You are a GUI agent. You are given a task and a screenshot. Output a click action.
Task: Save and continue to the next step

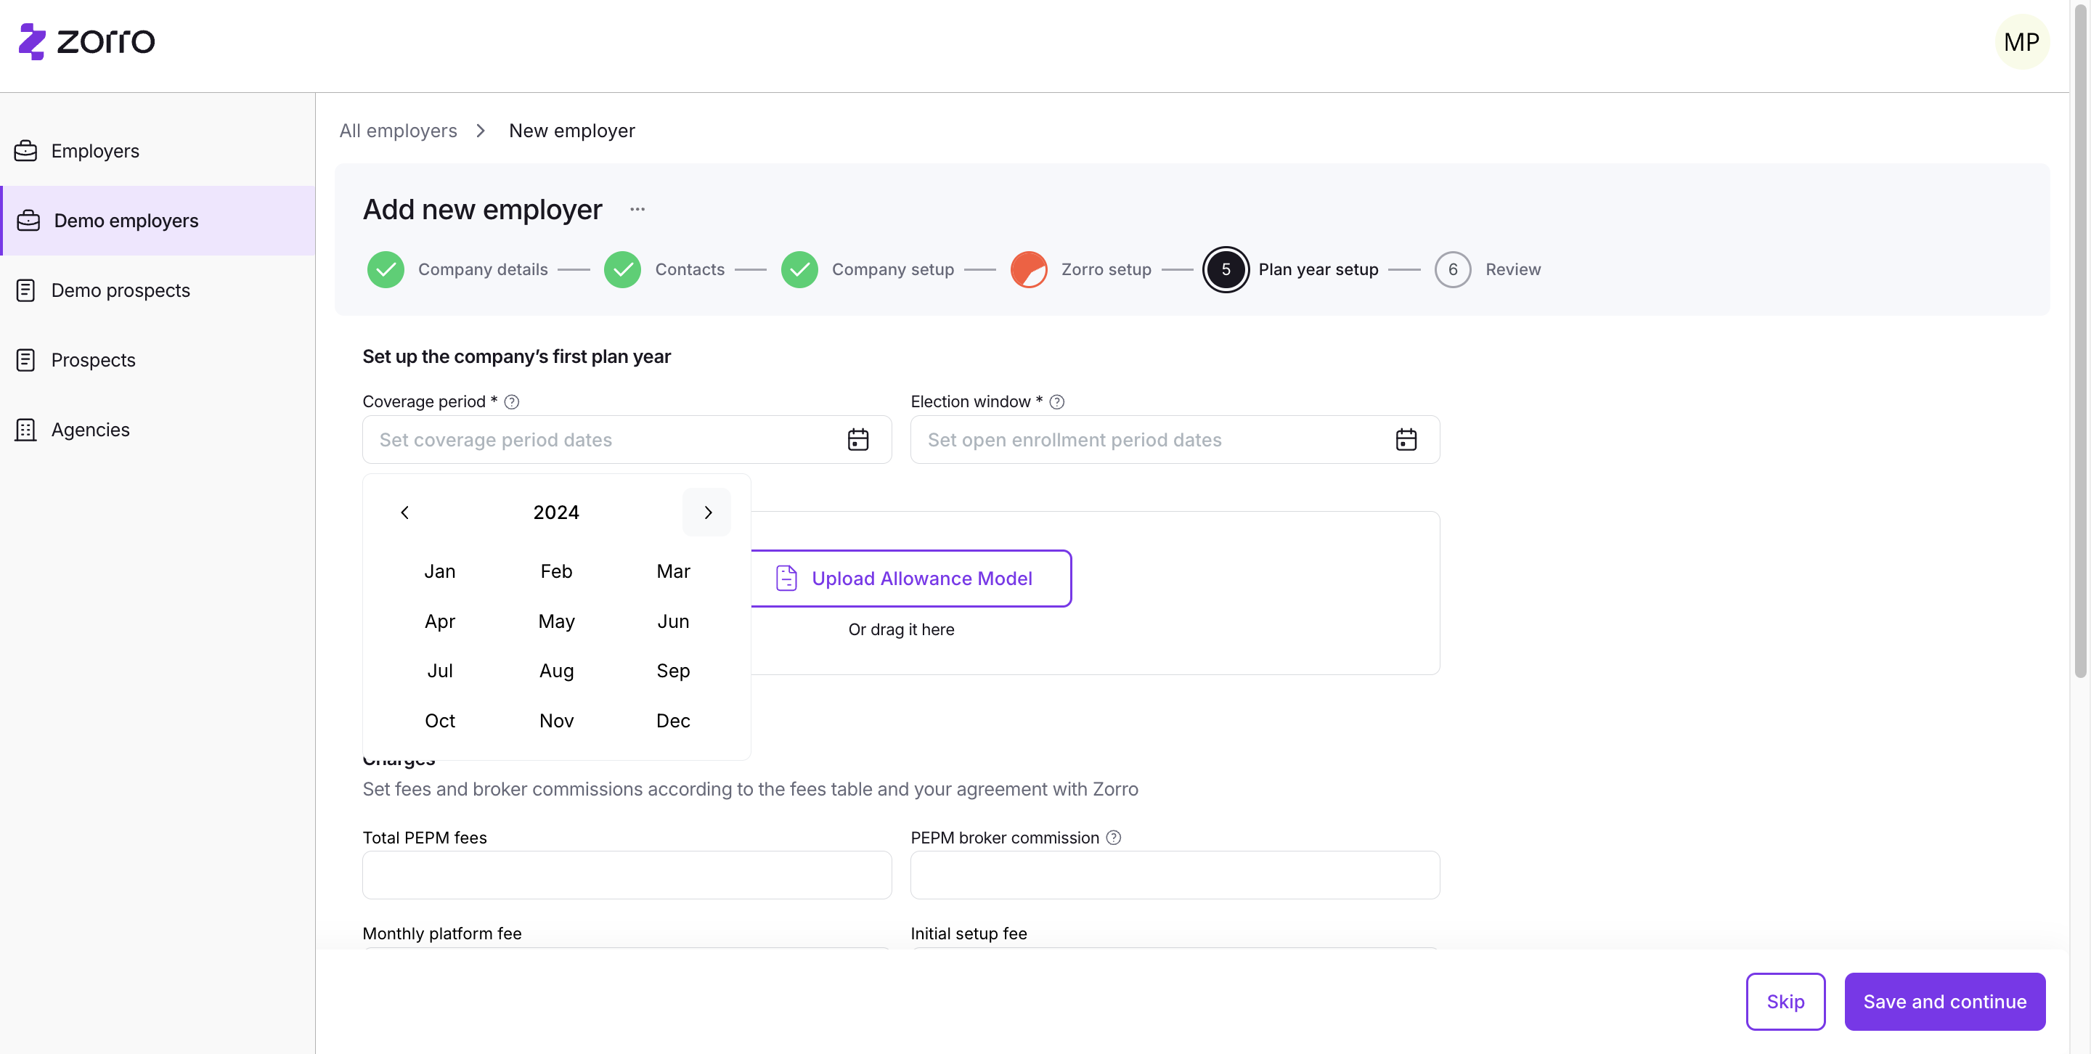pos(1944,1001)
